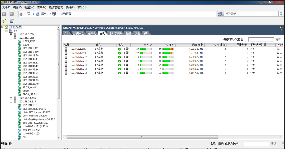Click the search magnifier icon
Viewport: 285px width, 149px height.
(x=281, y=14)
